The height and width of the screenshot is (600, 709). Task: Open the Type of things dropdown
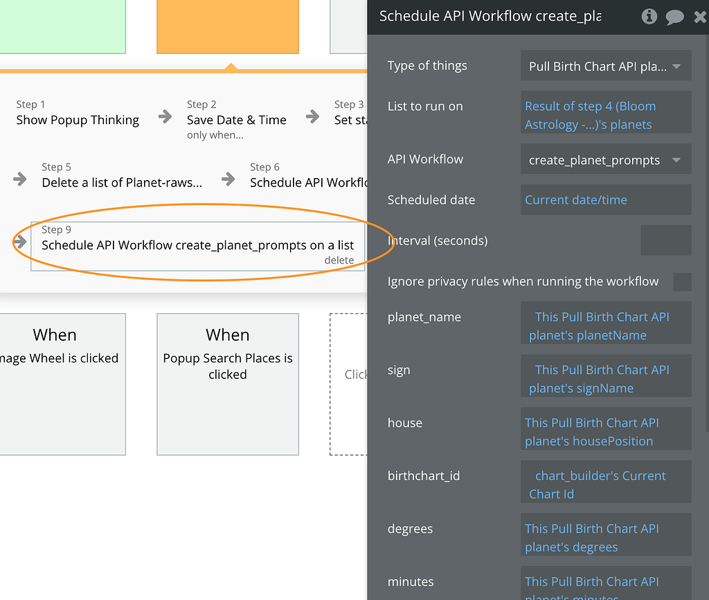606,65
